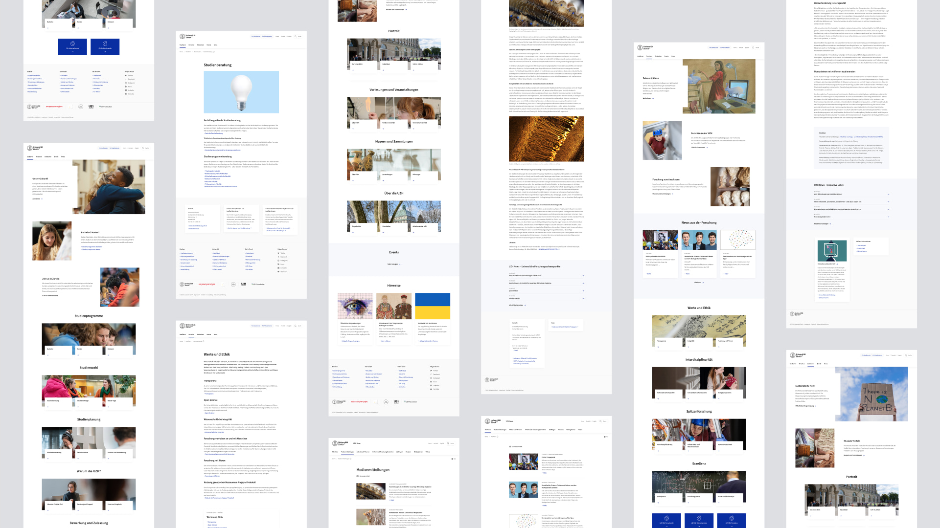
Task: Click UZH für Forschende link under Forschen an der UZH
Action: [x=699, y=147]
